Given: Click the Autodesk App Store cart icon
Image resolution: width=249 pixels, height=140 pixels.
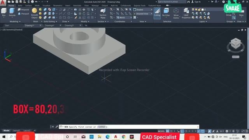Looking at the screenshot, I should pyautogui.click(x=212, y=2).
